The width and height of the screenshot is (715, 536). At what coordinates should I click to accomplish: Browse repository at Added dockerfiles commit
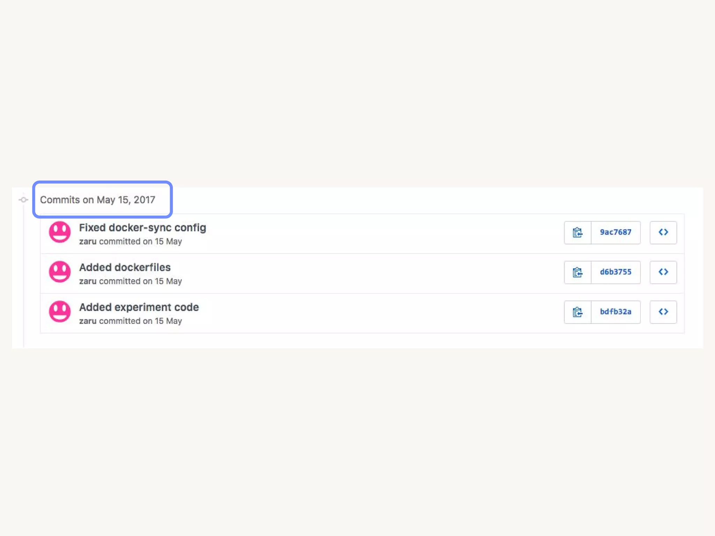tap(663, 272)
